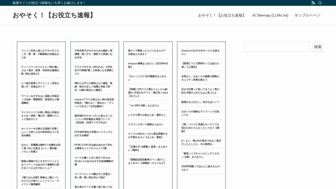
Task: Open the AI Sitemap (LLMs.txt) menu item
Action: tap(270, 15)
